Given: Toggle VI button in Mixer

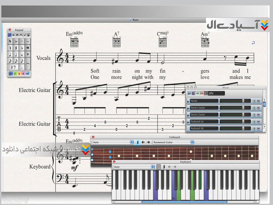Looking at the screenshot, I should (x=198, y=93).
